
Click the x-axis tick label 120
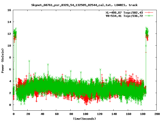(100, 114)
